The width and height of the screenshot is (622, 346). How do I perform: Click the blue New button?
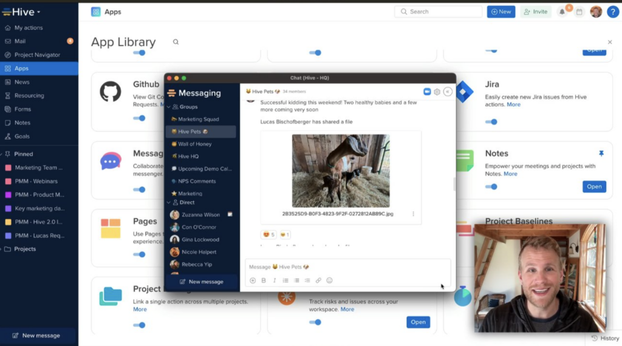[x=501, y=12]
